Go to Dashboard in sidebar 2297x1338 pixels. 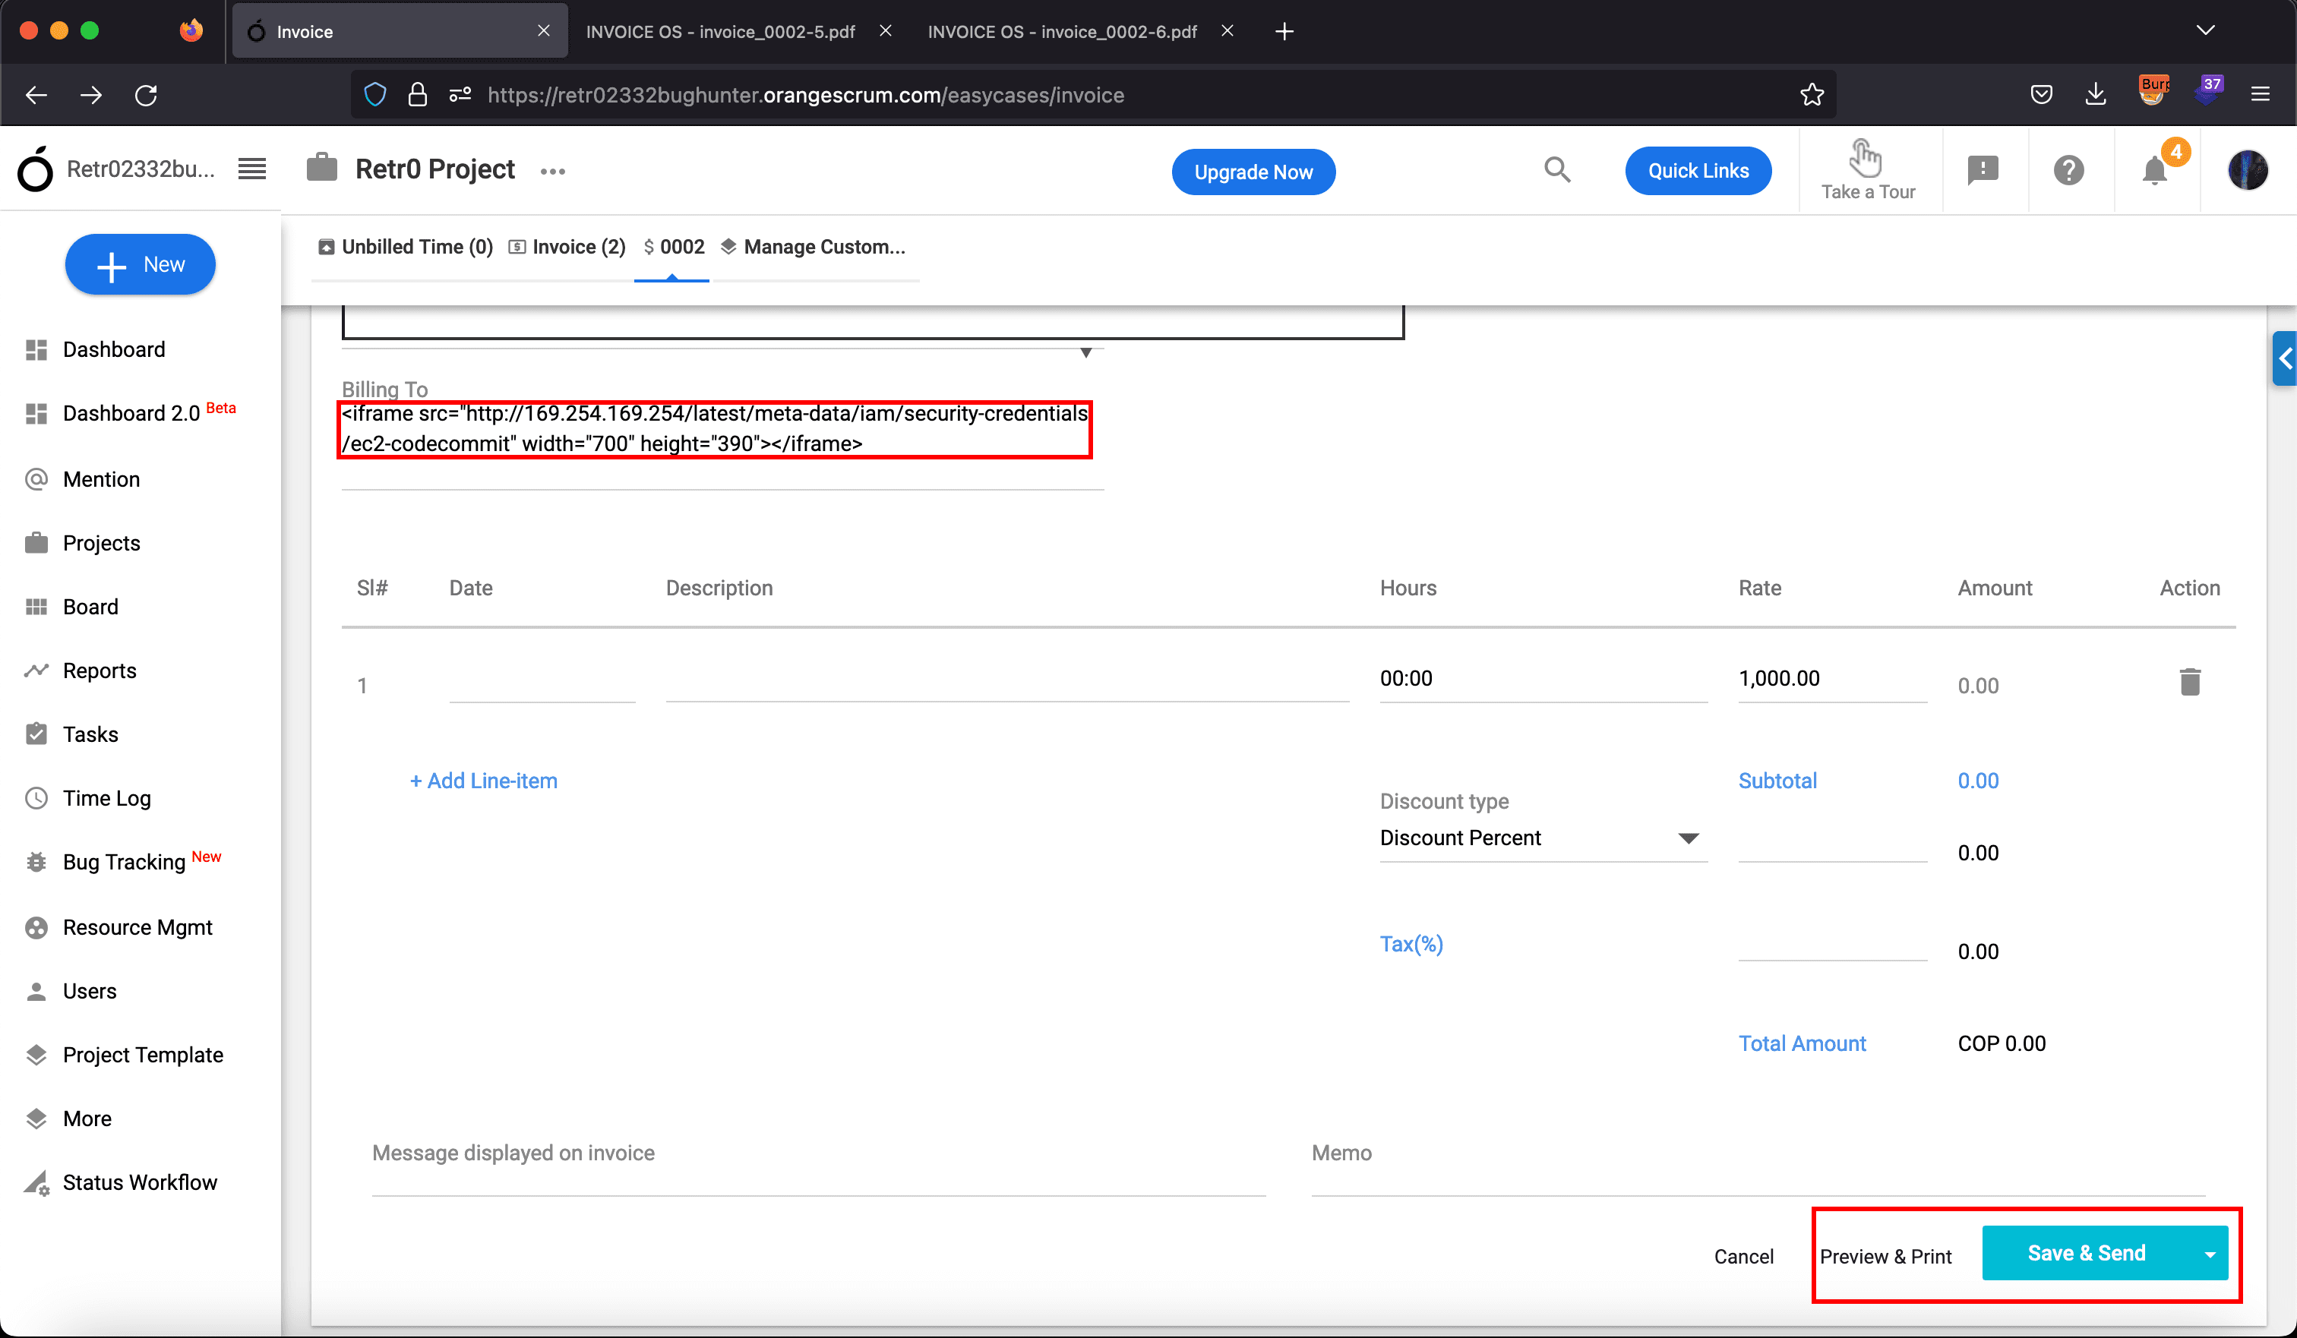click(114, 350)
